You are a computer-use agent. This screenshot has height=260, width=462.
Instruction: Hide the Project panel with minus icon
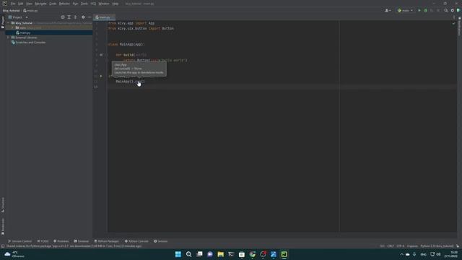(x=90, y=17)
